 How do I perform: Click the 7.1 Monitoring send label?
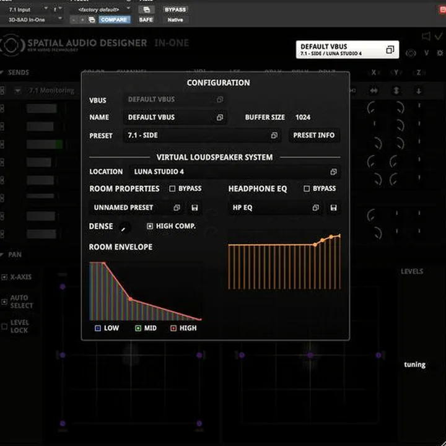pyautogui.click(x=51, y=90)
